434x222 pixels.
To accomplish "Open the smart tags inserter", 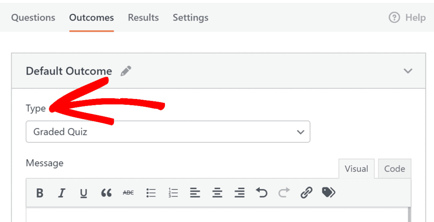I will pyautogui.click(x=328, y=193).
